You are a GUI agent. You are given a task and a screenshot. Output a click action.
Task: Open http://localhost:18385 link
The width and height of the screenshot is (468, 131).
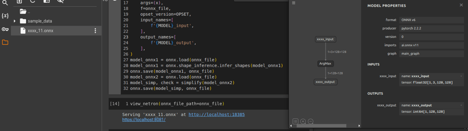click(x=217, y=114)
